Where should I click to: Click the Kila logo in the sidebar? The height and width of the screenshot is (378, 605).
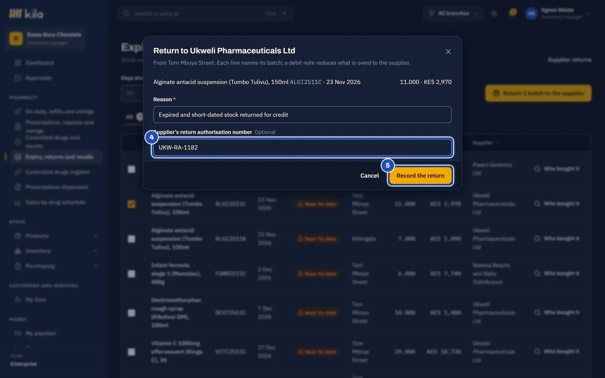(26, 14)
